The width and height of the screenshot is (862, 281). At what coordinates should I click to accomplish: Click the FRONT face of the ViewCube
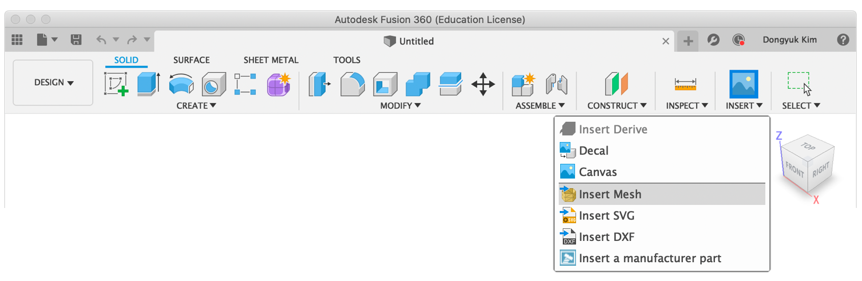click(794, 169)
